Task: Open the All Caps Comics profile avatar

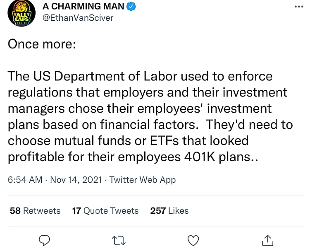Action: pos(20,13)
